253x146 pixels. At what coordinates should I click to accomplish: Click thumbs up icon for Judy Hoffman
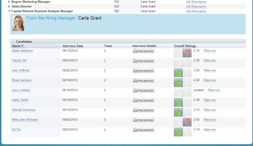point(178,73)
